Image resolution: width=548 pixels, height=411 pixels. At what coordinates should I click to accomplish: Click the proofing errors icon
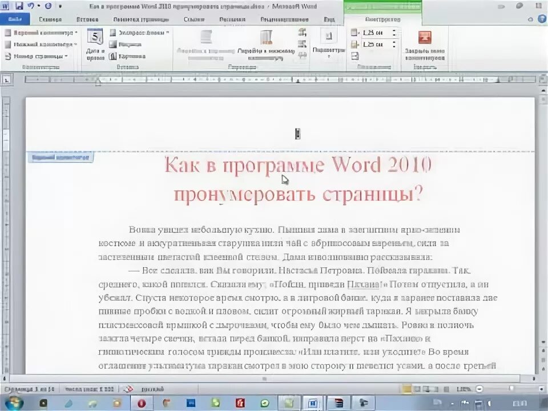128,389
